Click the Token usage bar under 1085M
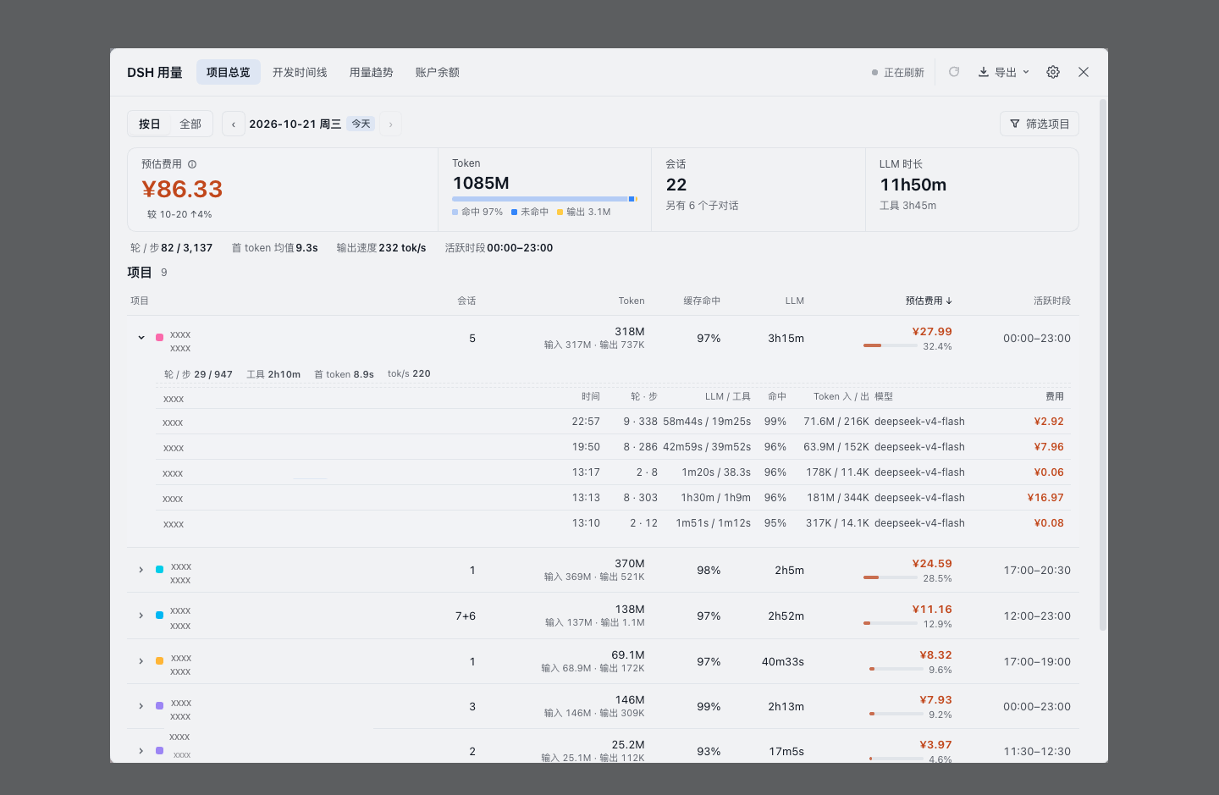The image size is (1219, 795). click(544, 199)
